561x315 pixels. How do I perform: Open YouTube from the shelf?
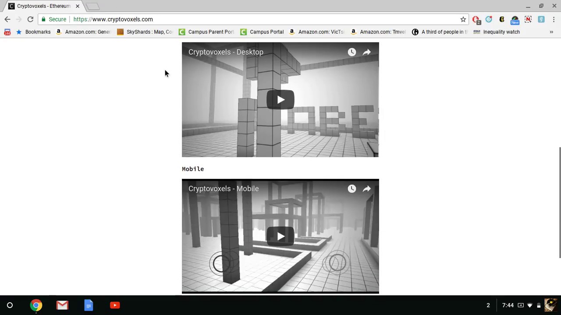click(x=115, y=305)
